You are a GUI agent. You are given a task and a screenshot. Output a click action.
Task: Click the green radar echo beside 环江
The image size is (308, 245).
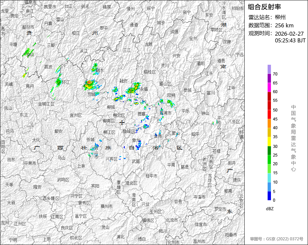tap(58, 81)
